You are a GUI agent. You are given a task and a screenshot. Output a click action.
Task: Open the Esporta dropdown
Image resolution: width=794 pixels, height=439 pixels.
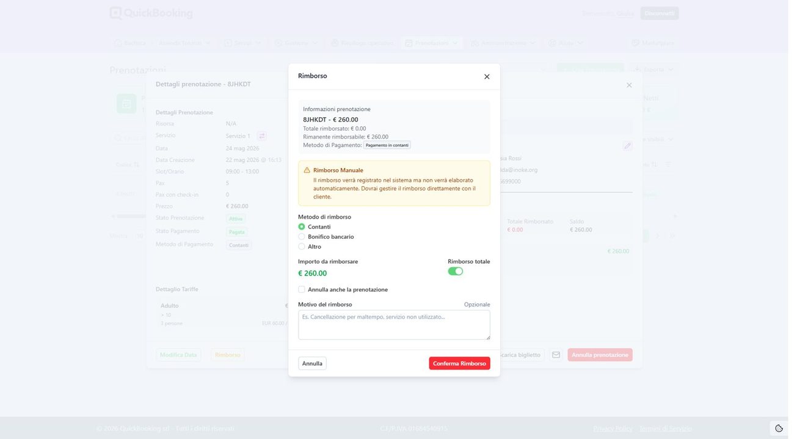pyautogui.click(x=654, y=70)
